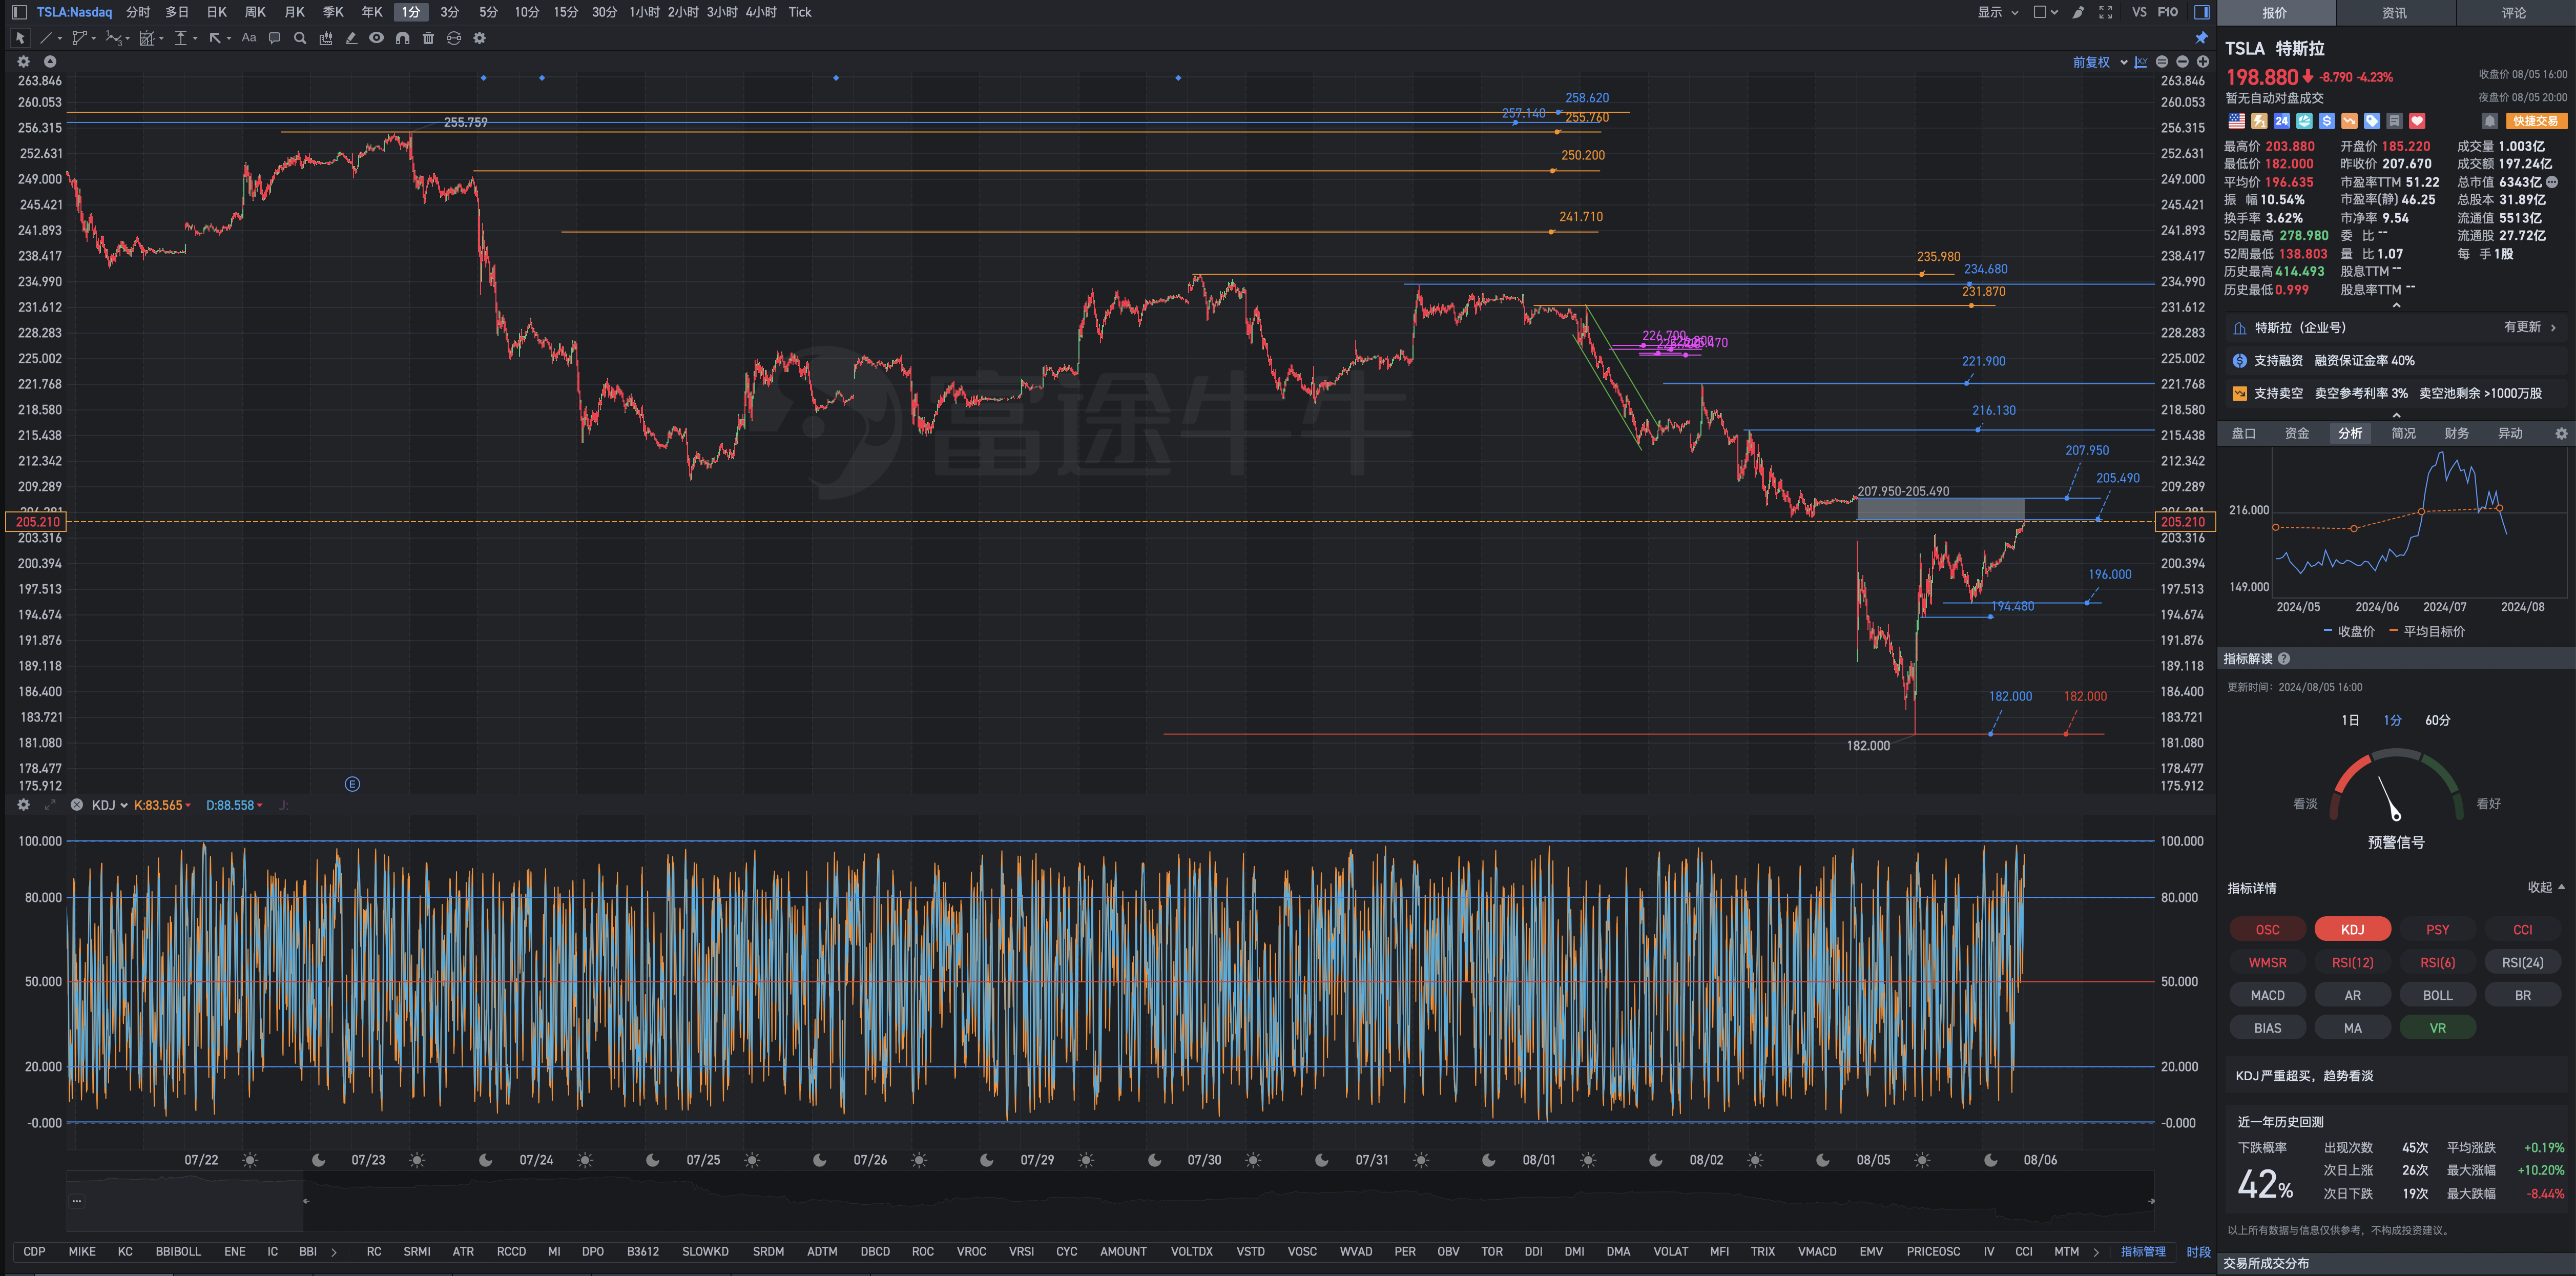The width and height of the screenshot is (2576, 1276).
Task: Toggle the magnet snap mode
Action: [402, 38]
